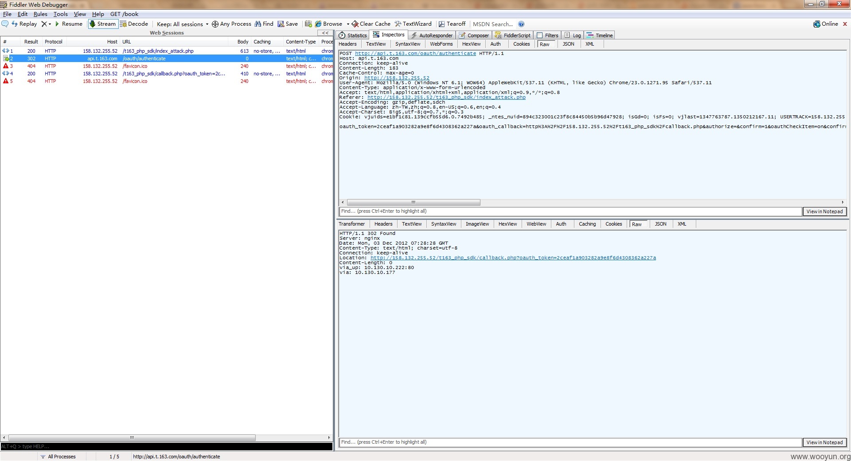Click request View in Notepad button

point(824,211)
